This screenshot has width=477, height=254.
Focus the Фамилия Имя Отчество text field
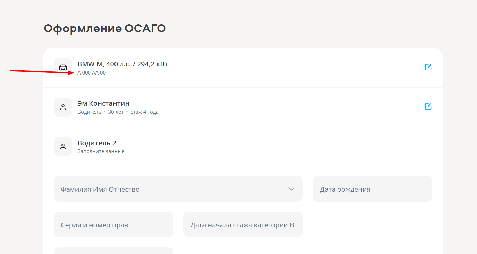click(x=170, y=189)
